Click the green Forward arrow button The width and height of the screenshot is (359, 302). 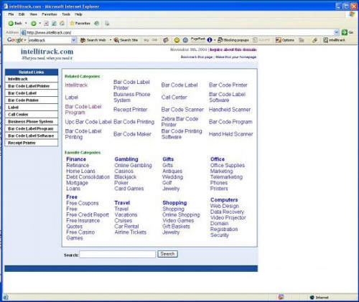(x=34, y=24)
